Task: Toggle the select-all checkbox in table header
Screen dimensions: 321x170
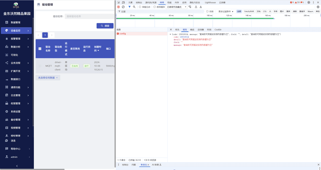Action: pyautogui.click(x=40, y=49)
